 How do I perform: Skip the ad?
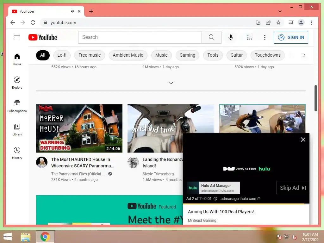293,188
